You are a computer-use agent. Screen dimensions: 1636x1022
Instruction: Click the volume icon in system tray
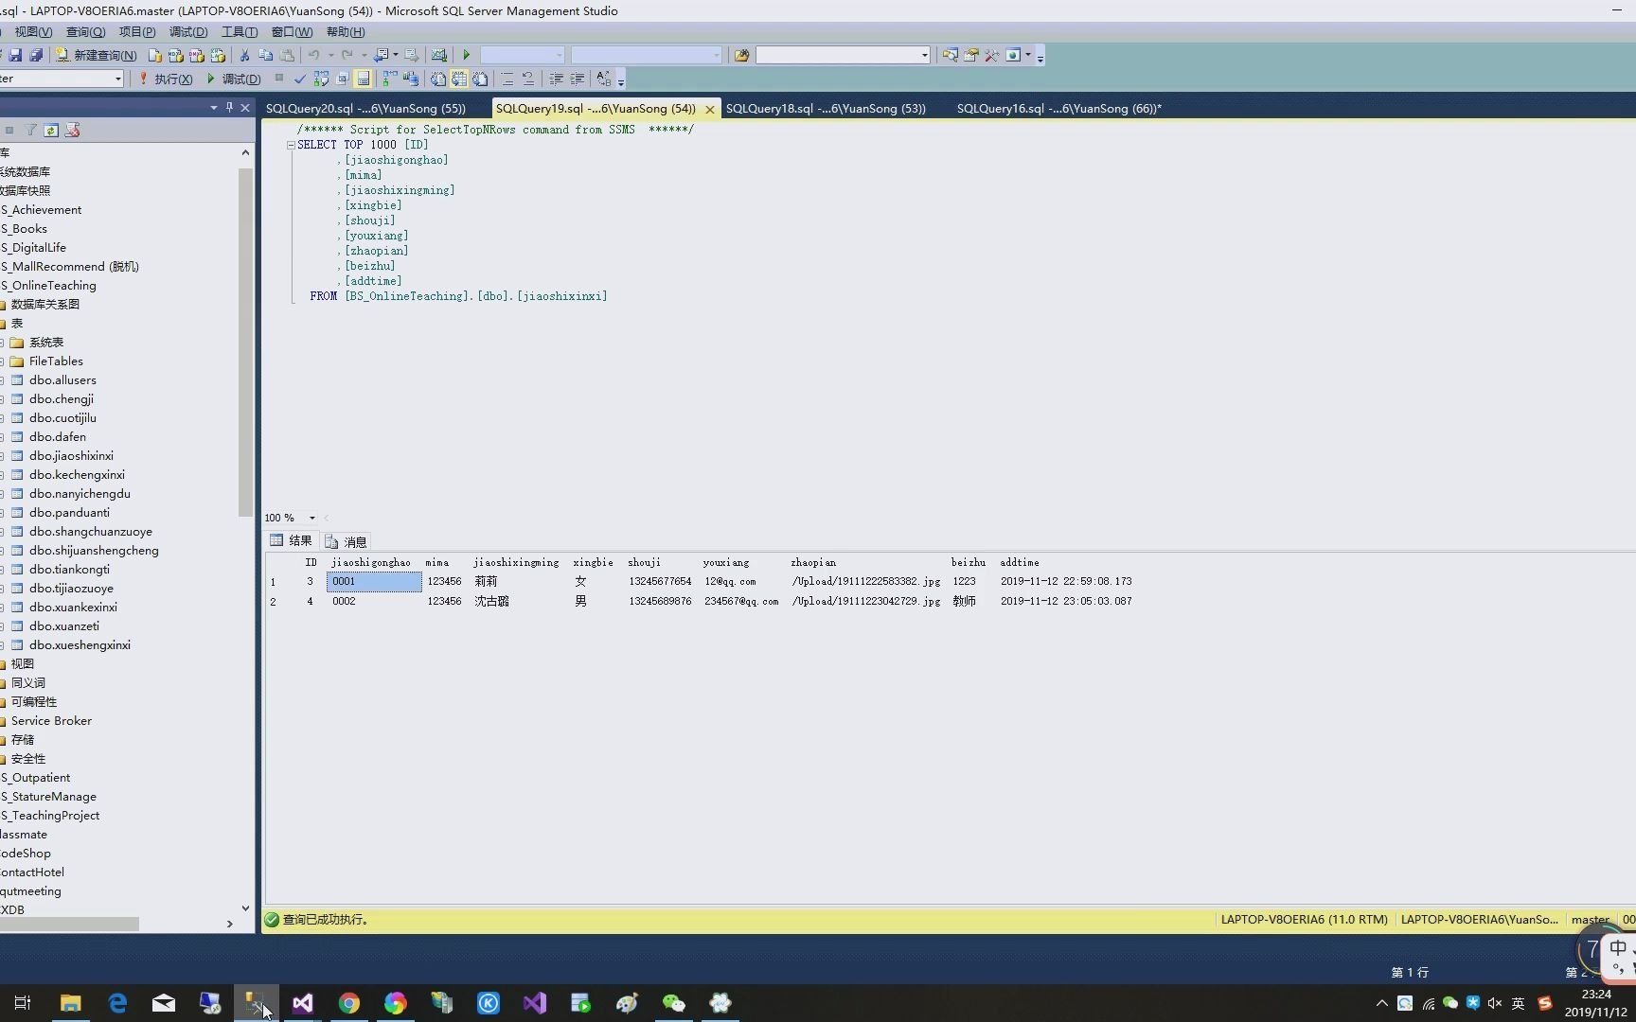(1495, 1003)
